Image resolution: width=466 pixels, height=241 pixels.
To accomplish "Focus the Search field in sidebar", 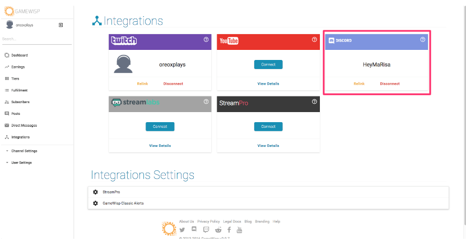I will click(x=36, y=39).
